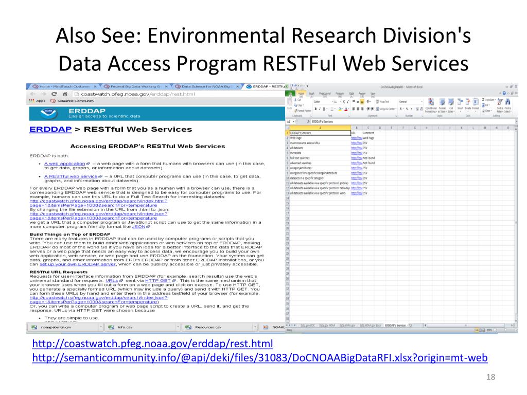
Task: Go forward in the browser
Action: click(x=43, y=94)
